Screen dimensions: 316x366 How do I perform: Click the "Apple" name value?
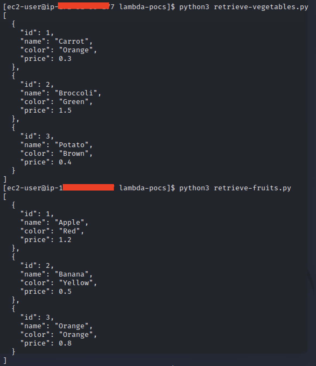coord(69,222)
